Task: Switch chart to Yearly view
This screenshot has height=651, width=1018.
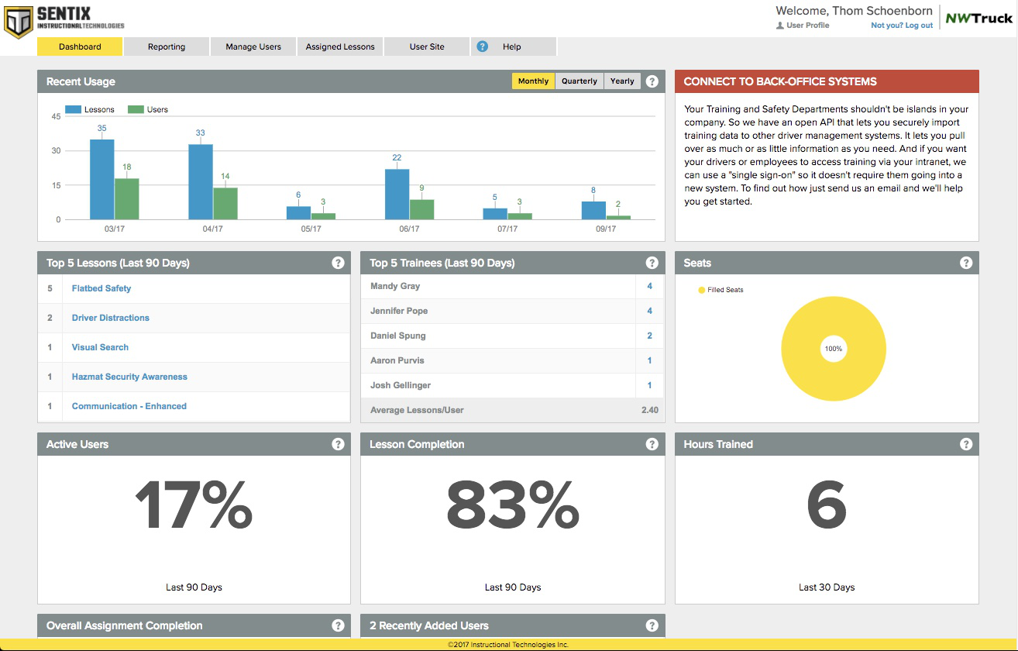Action: pos(622,81)
